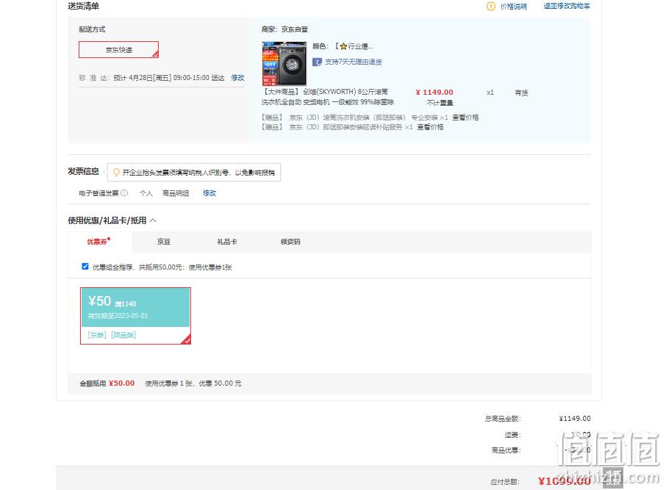Click the 7-day no-reason return badge icon
The width and height of the screenshot is (666, 490).
pos(317,62)
